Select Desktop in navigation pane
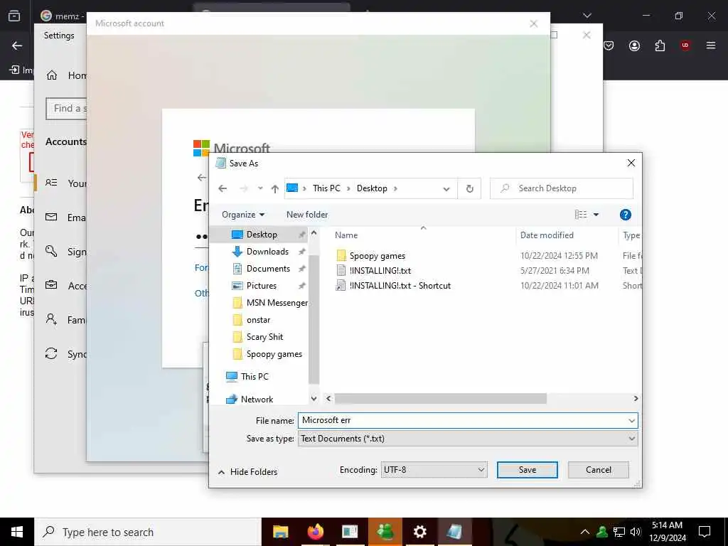728x546 pixels. pyautogui.click(x=262, y=235)
